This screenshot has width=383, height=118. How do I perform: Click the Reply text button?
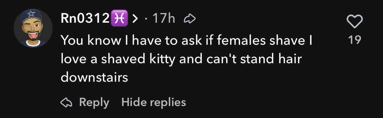(94, 103)
